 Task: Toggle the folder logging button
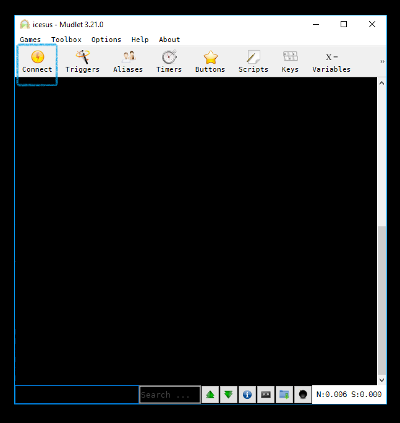(x=284, y=395)
